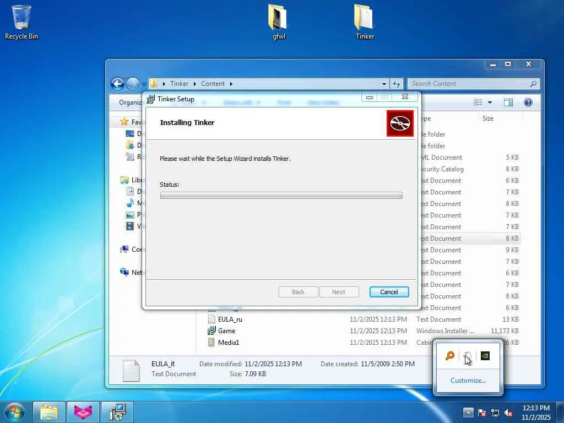
Task: Select the Documents library icon
Action: [x=130, y=191]
